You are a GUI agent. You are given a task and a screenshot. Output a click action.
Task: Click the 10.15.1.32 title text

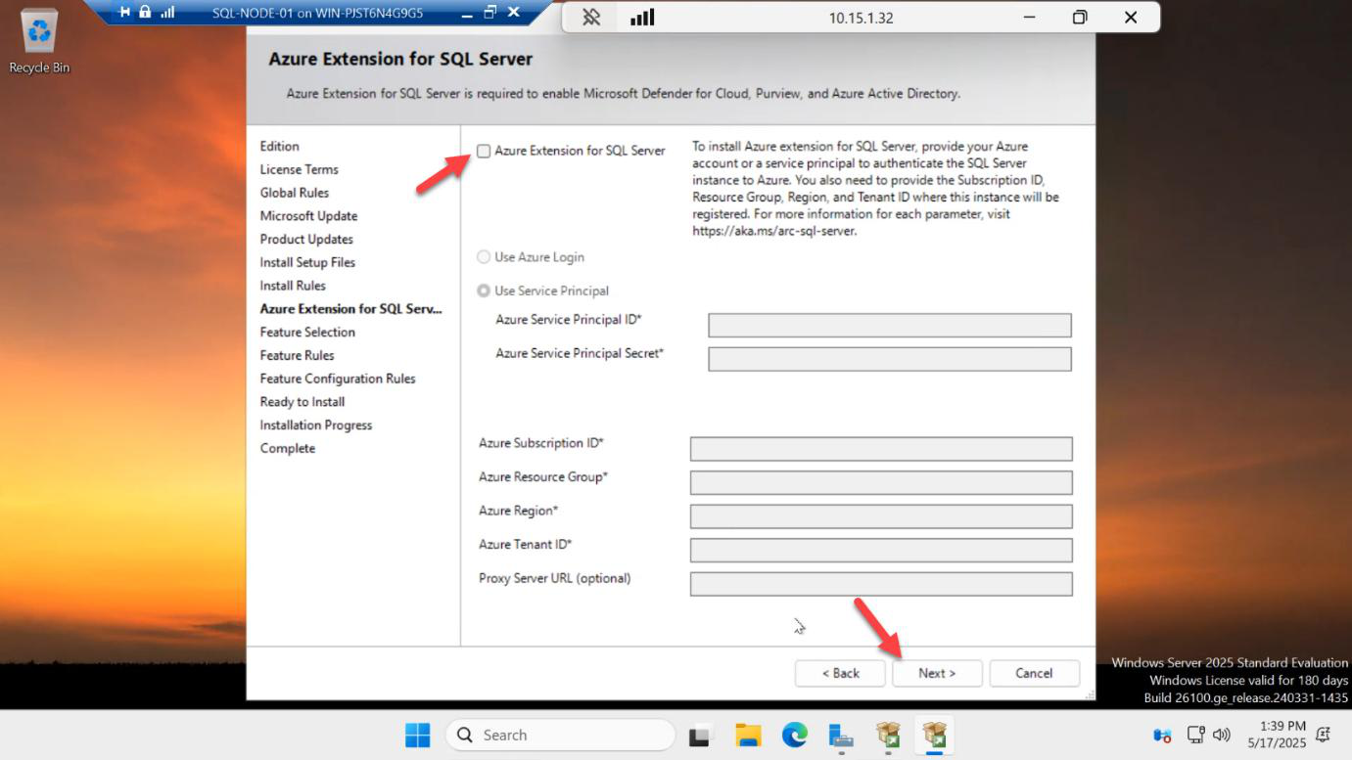click(862, 18)
